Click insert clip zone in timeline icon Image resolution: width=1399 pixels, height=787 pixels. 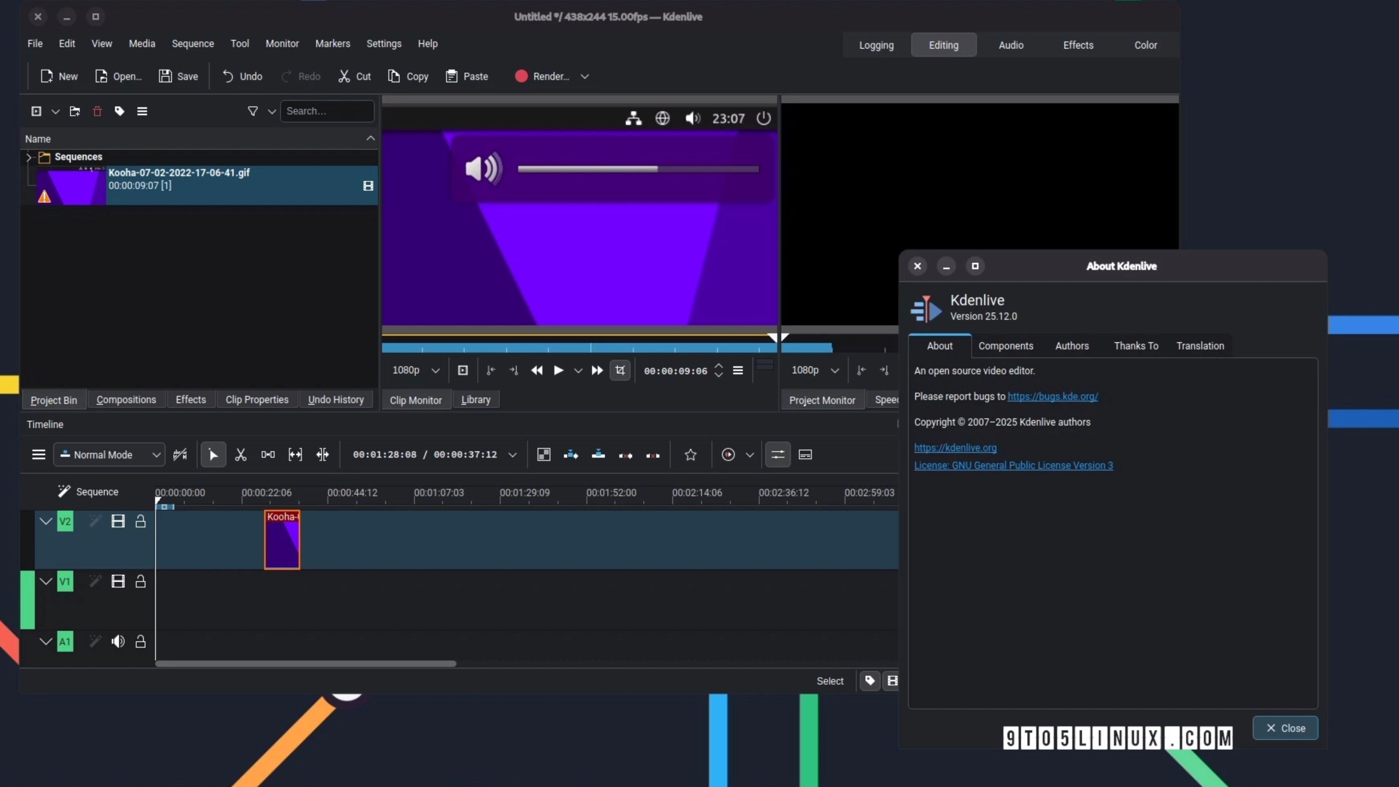[x=571, y=455]
